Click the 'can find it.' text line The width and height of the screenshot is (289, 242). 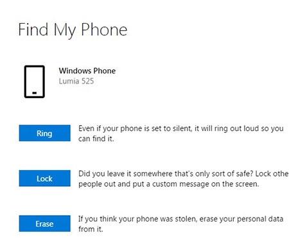point(96,139)
